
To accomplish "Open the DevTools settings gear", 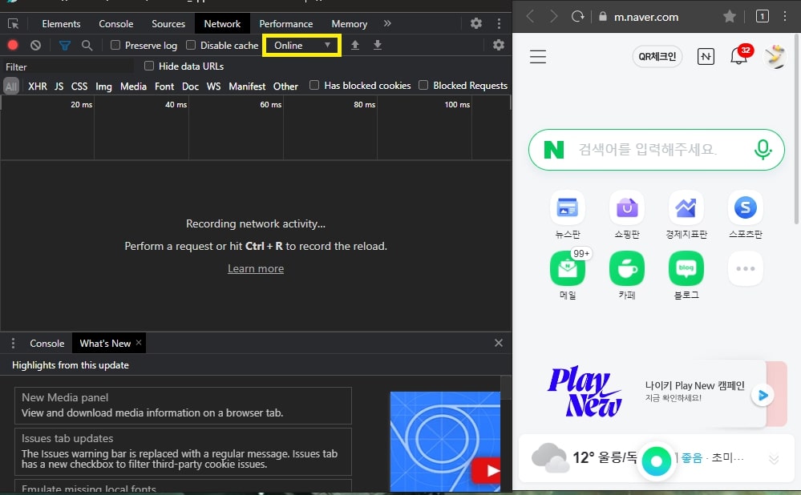I will point(476,23).
